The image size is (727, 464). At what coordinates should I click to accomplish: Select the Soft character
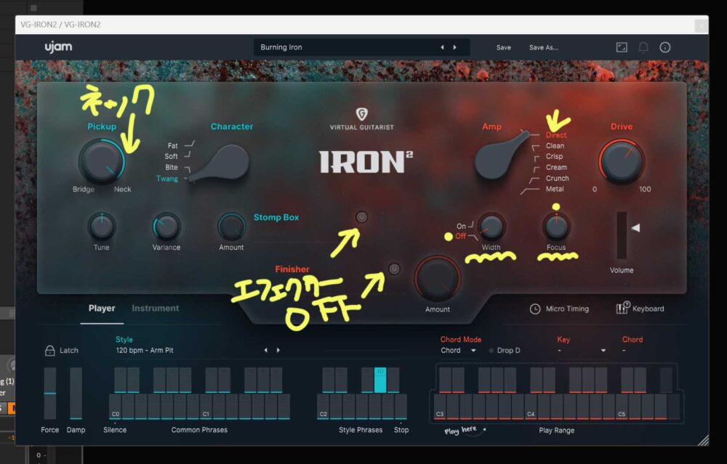(x=171, y=157)
